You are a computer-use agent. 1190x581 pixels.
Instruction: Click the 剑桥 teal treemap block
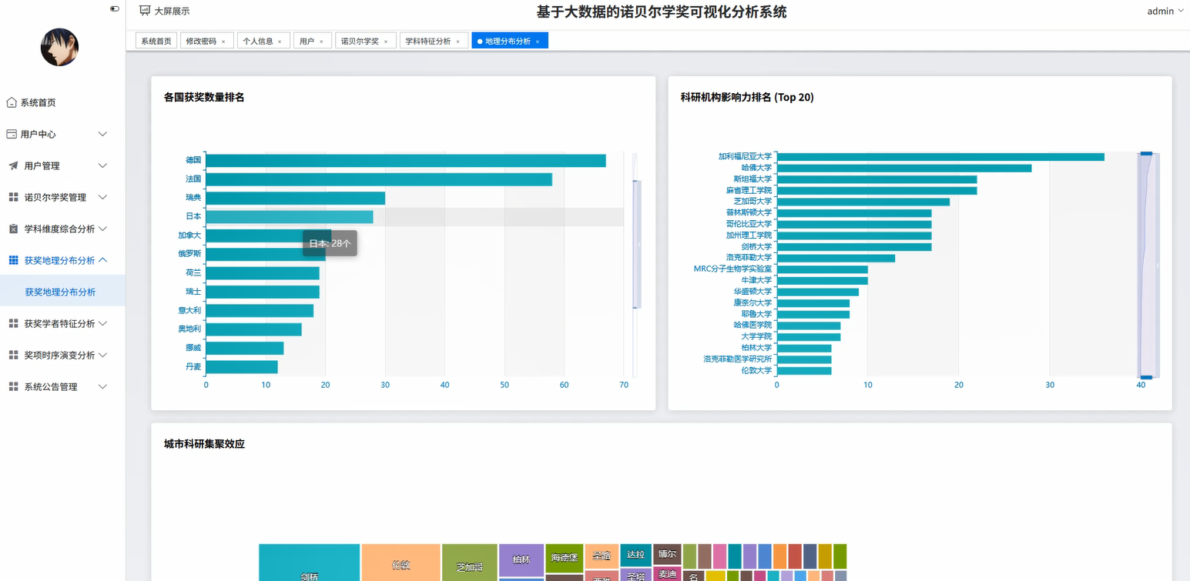(x=309, y=563)
